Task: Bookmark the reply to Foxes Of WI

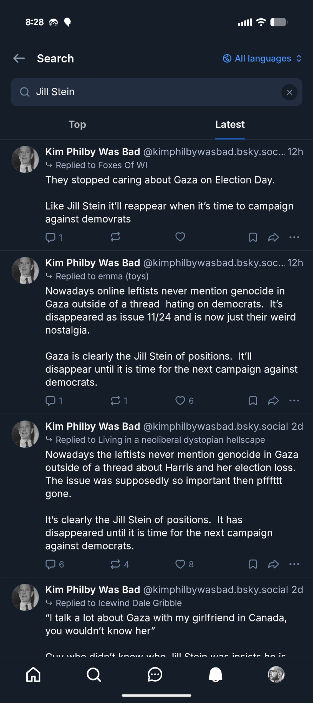Action: point(253,238)
